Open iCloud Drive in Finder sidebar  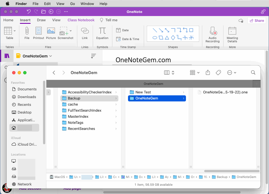24,144
